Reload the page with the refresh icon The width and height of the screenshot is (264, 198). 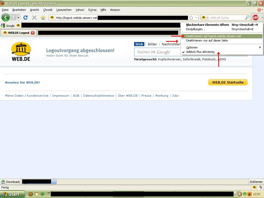pos(26,18)
